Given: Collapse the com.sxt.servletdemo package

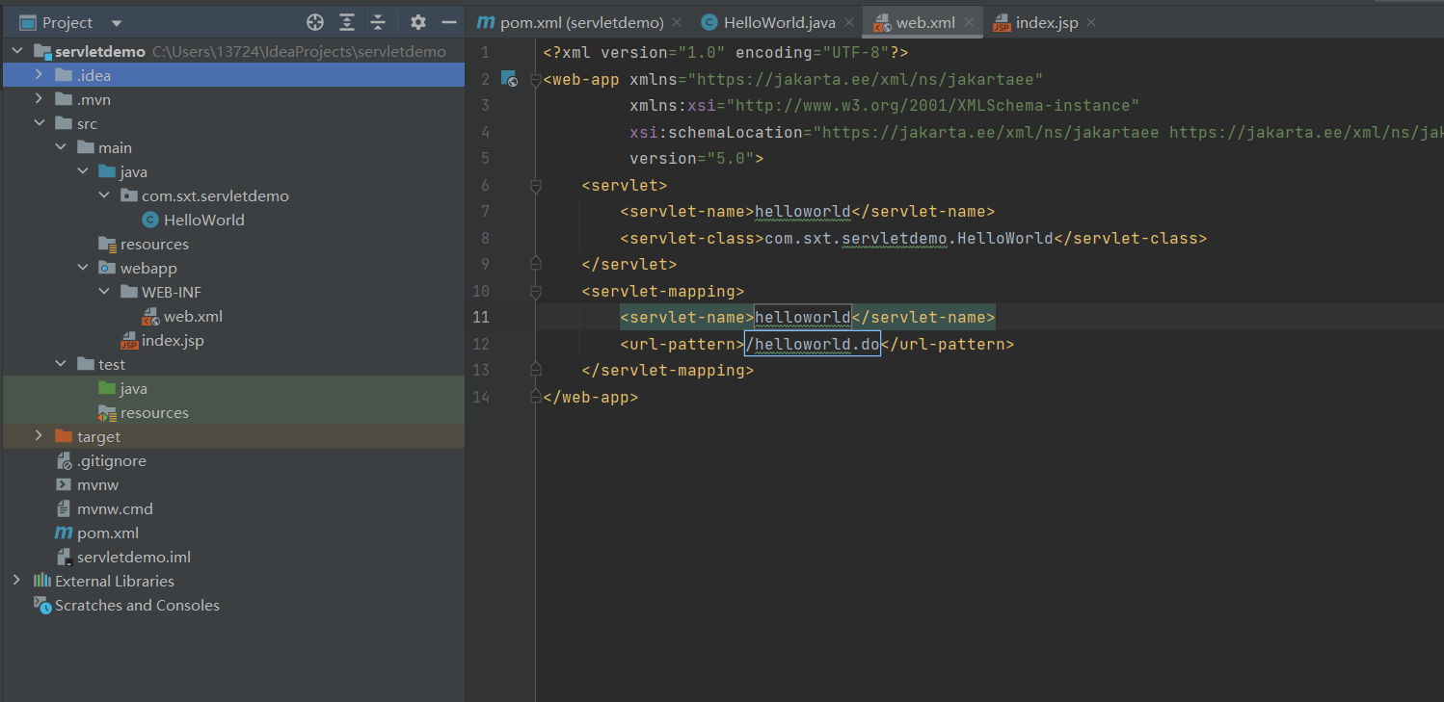Looking at the screenshot, I should tap(104, 195).
